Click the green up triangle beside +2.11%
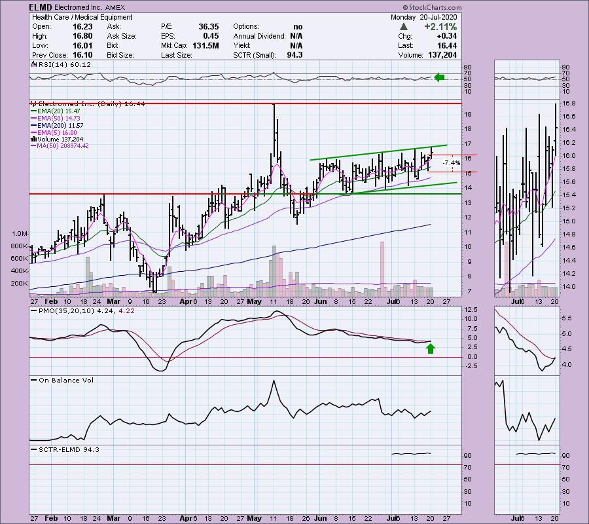The height and width of the screenshot is (524, 589). click(403, 27)
